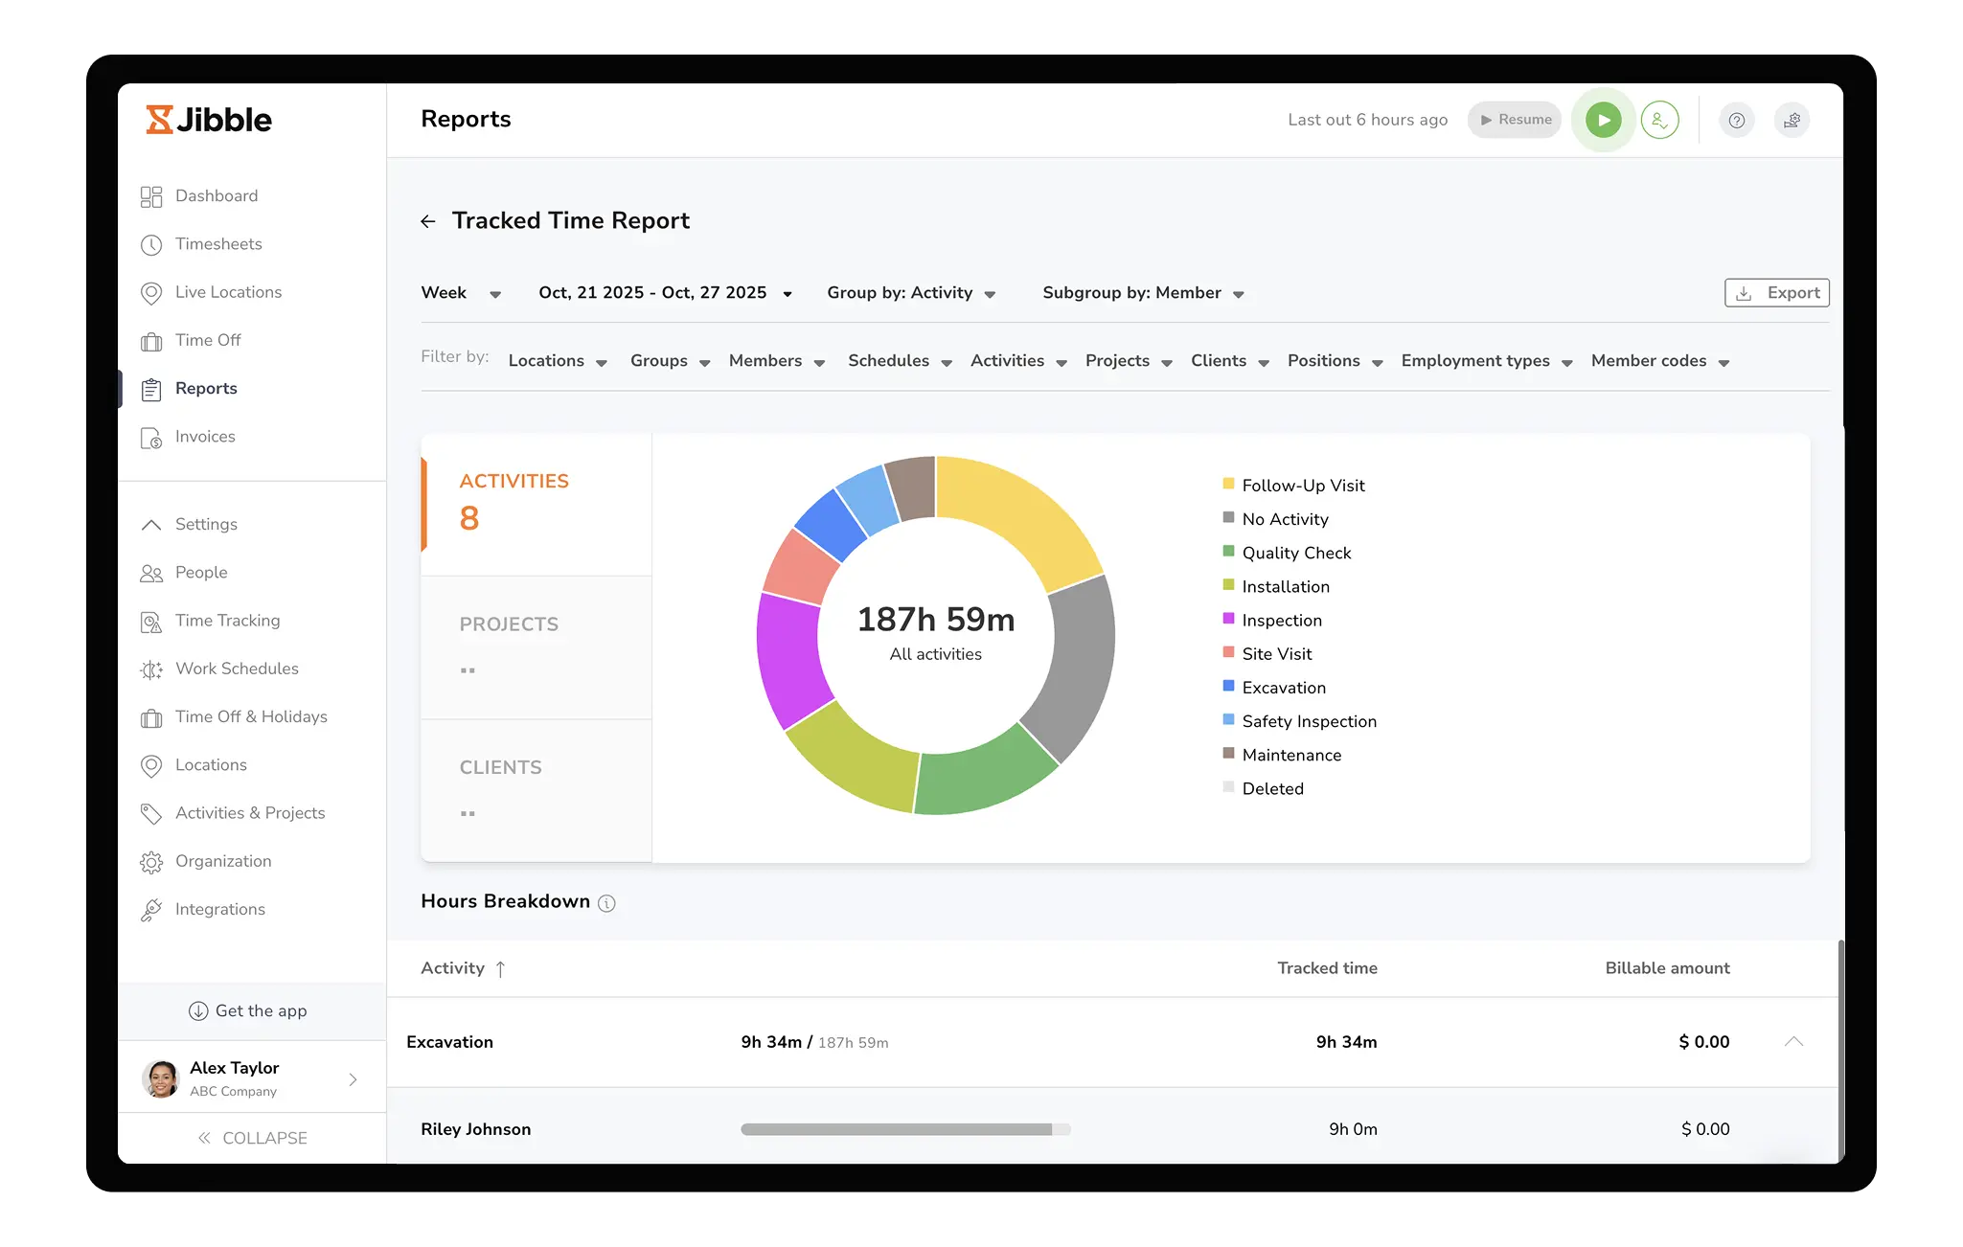Image resolution: width=1963 pixels, height=1247 pixels.
Task: Open the Positions filter dropdown
Action: coord(1335,361)
